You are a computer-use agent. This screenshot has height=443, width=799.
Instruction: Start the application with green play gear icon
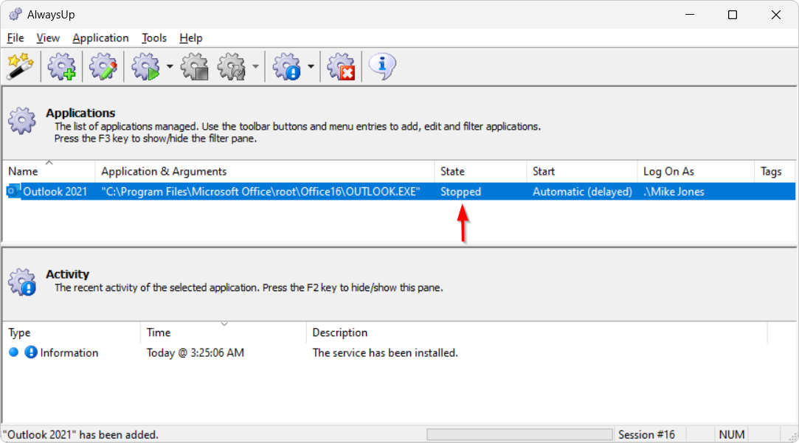(146, 66)
